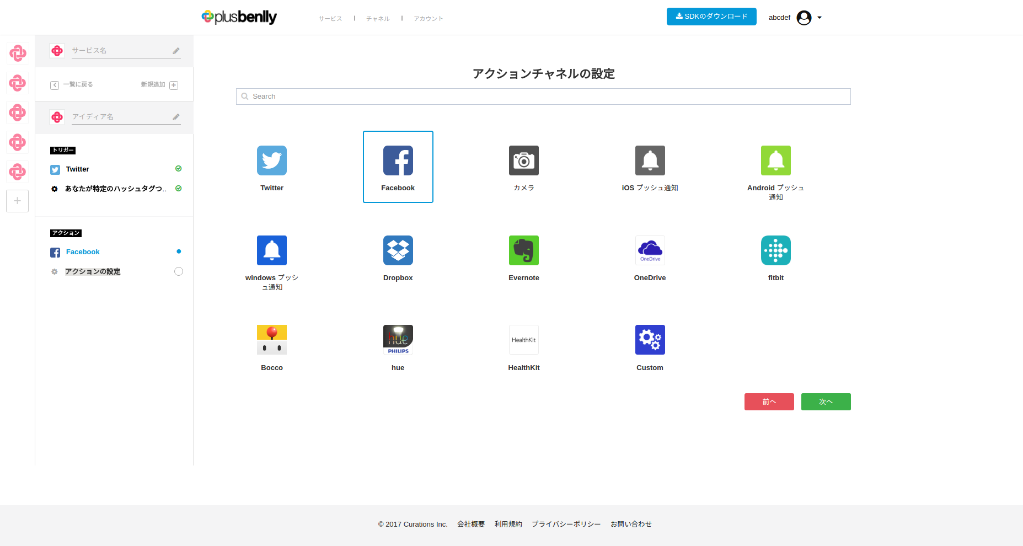The width and height of the screenshot is (1023, 546).
Task: Select the Bocco channel icon
Action: point(272,340)
